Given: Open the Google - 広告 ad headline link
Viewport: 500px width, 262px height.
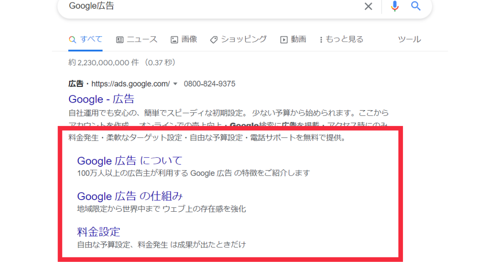Looking at the screenshot, I should click(101, 99).
